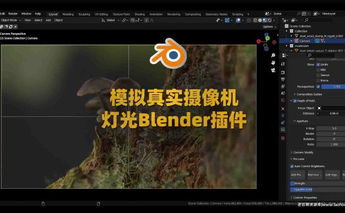Toggle the Limits checkbox
This screenshot has height=213, width=345.
tap(318, 65)
